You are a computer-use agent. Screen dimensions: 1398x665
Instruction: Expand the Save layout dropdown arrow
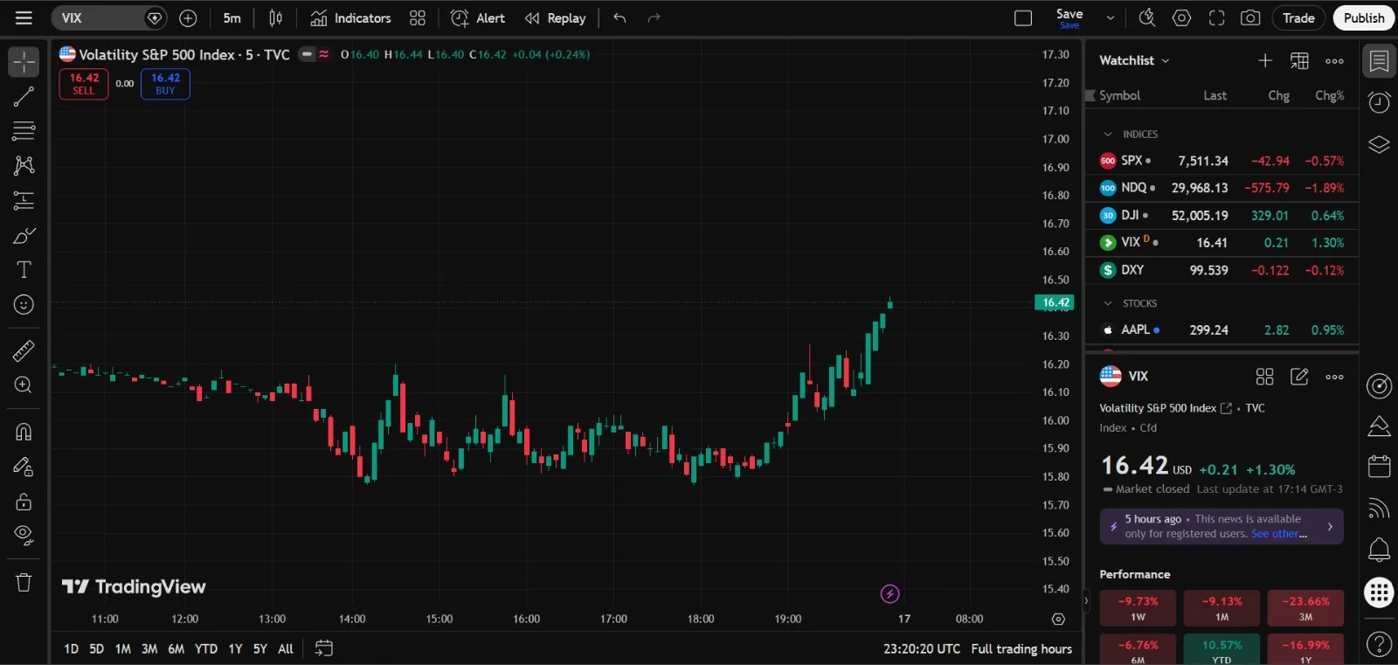[1111, 17]
